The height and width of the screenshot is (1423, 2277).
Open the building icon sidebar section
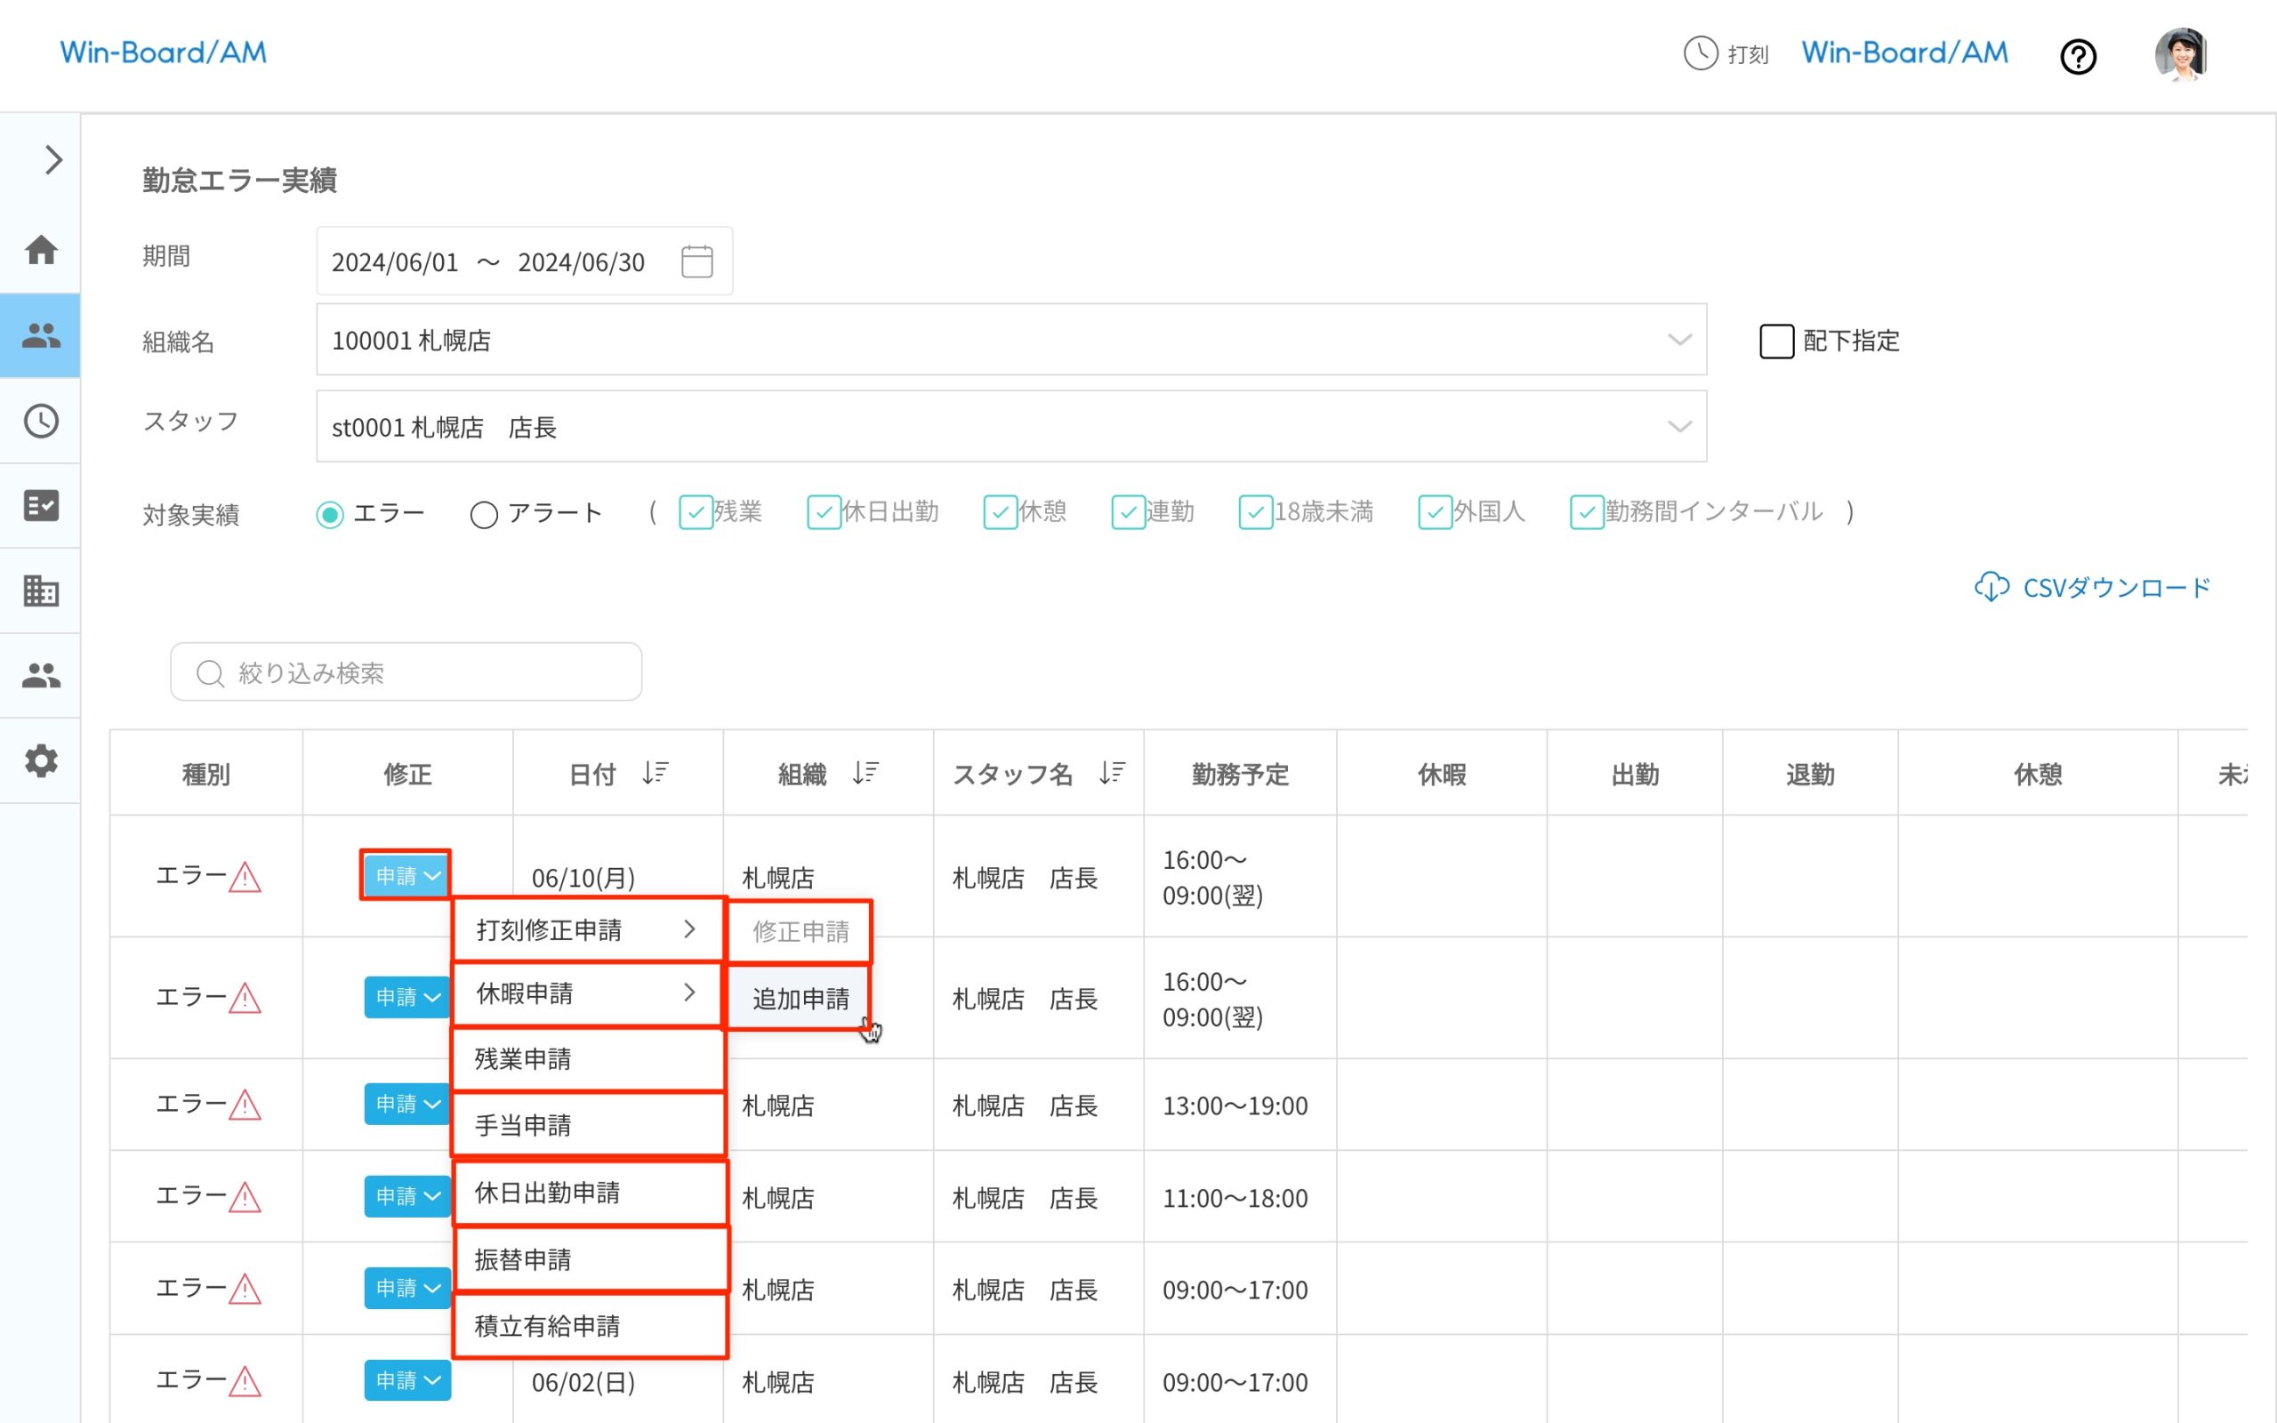click(x=40, y=591)
